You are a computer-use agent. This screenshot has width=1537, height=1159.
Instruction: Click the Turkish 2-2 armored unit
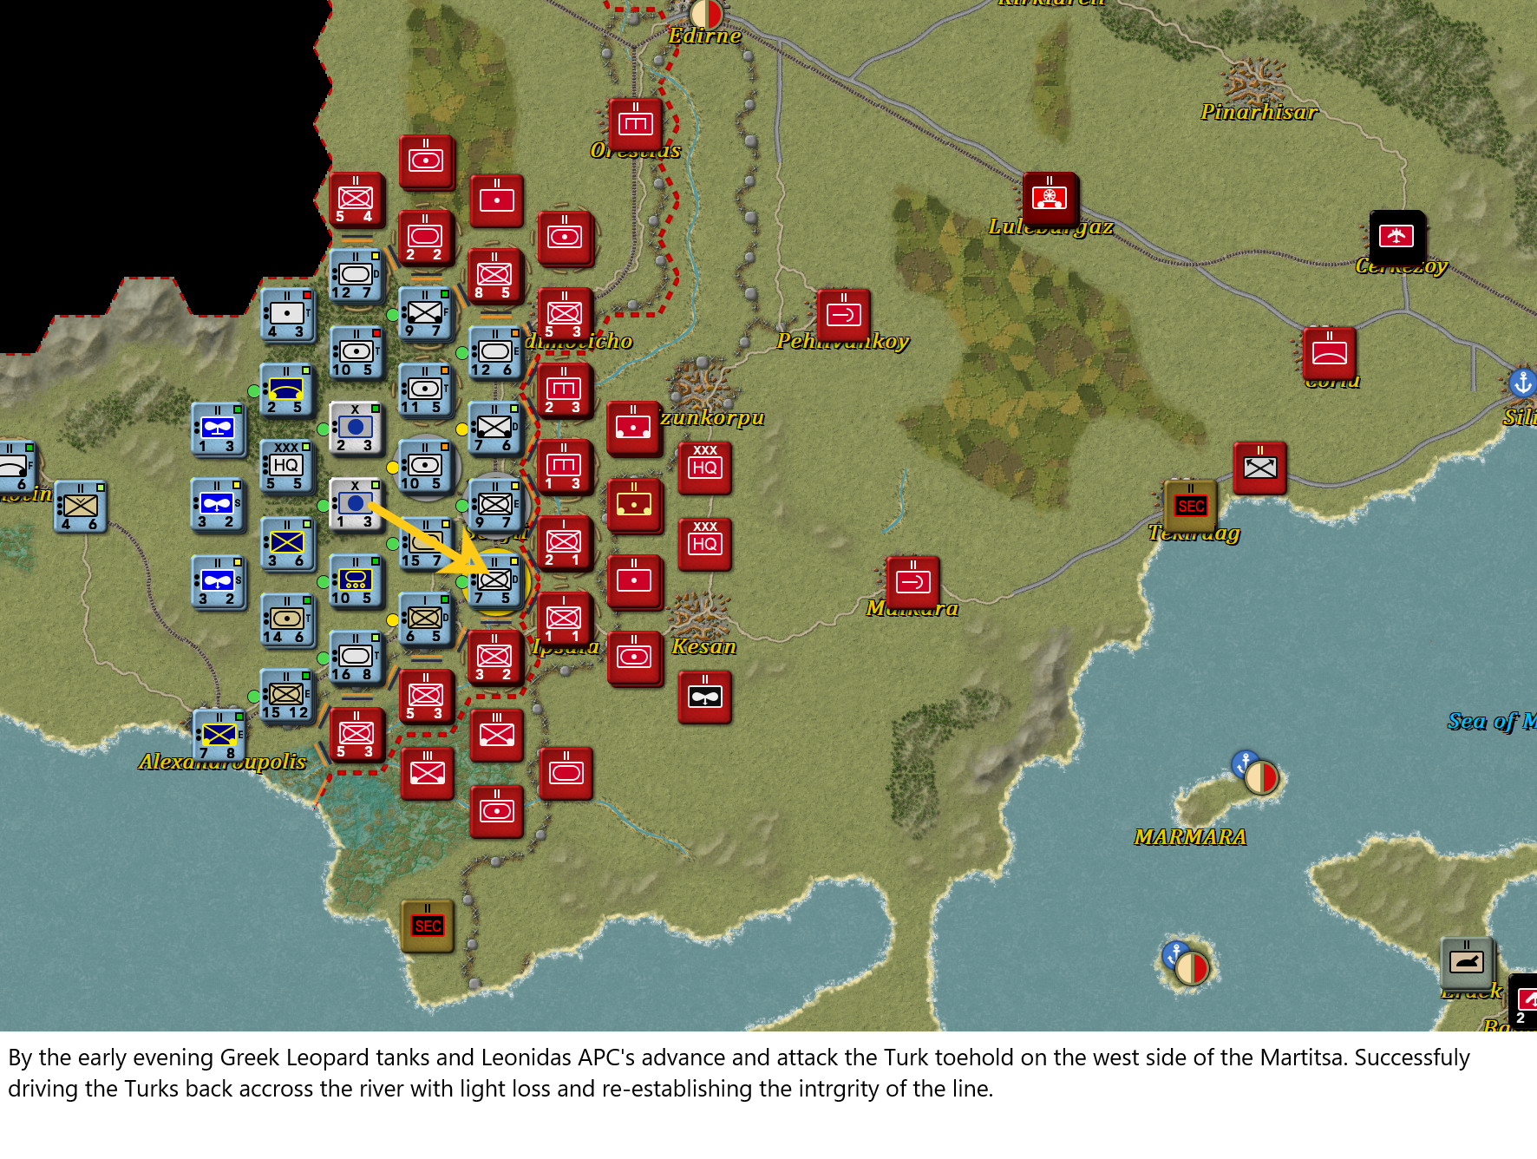(x=425, y=238)
